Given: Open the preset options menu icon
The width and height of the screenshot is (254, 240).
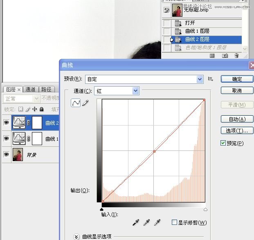Looking at the screenshot, I should pyautogui.click(x=210, y=79).
